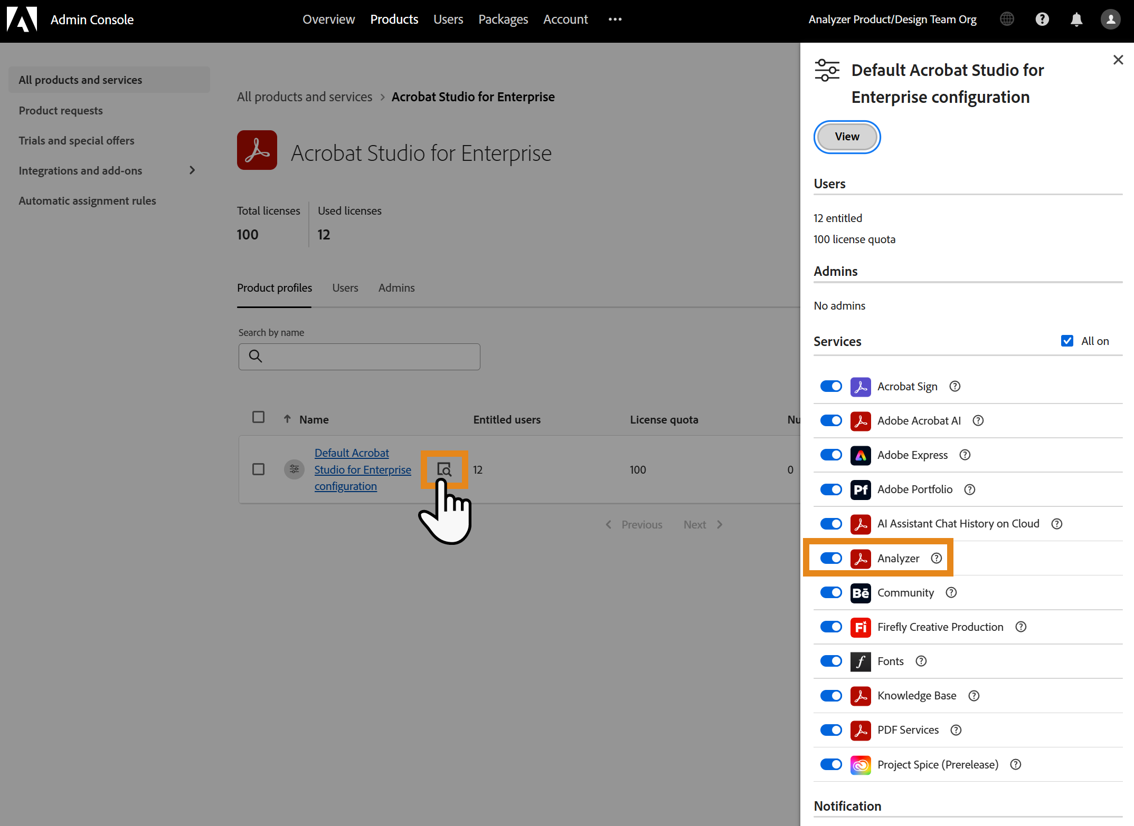Open the Analyzer Product/Design Team Org switcher
Viewport: 1134px width, 826px height.
pos(892,20)
